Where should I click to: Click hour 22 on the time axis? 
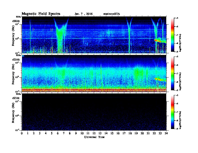coord(154,133)
